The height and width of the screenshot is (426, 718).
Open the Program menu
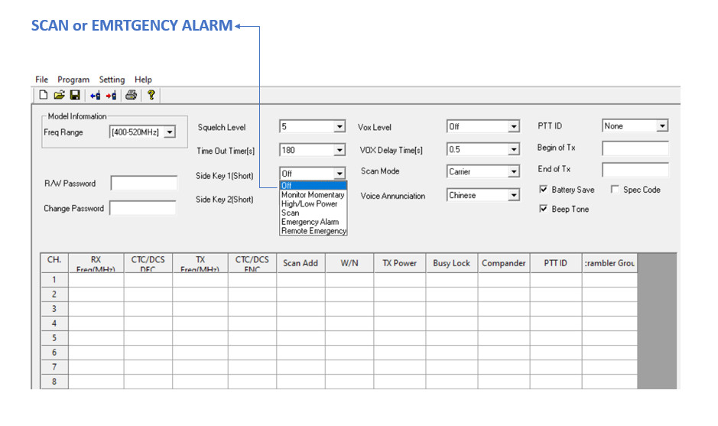coord(73,80)
